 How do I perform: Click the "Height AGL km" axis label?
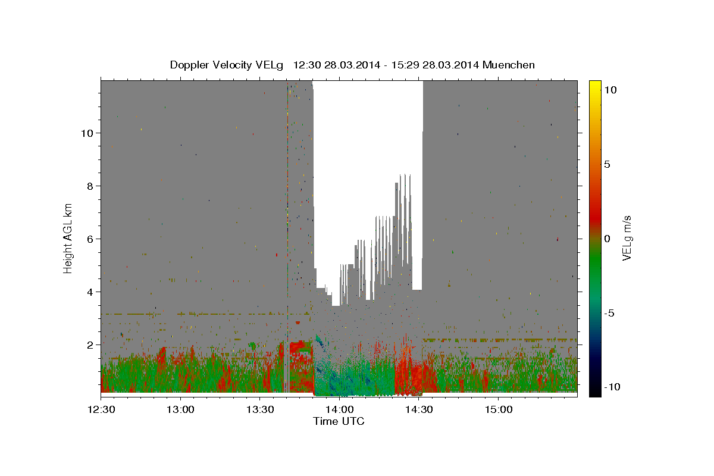pos(68,238)
